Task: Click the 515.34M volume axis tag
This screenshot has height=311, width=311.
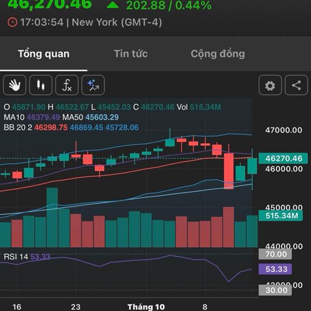Action: point(280,216)
